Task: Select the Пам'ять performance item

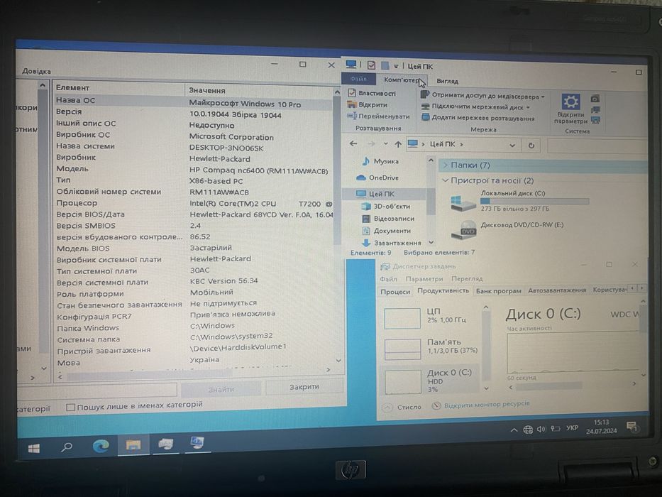Action: 431,348
